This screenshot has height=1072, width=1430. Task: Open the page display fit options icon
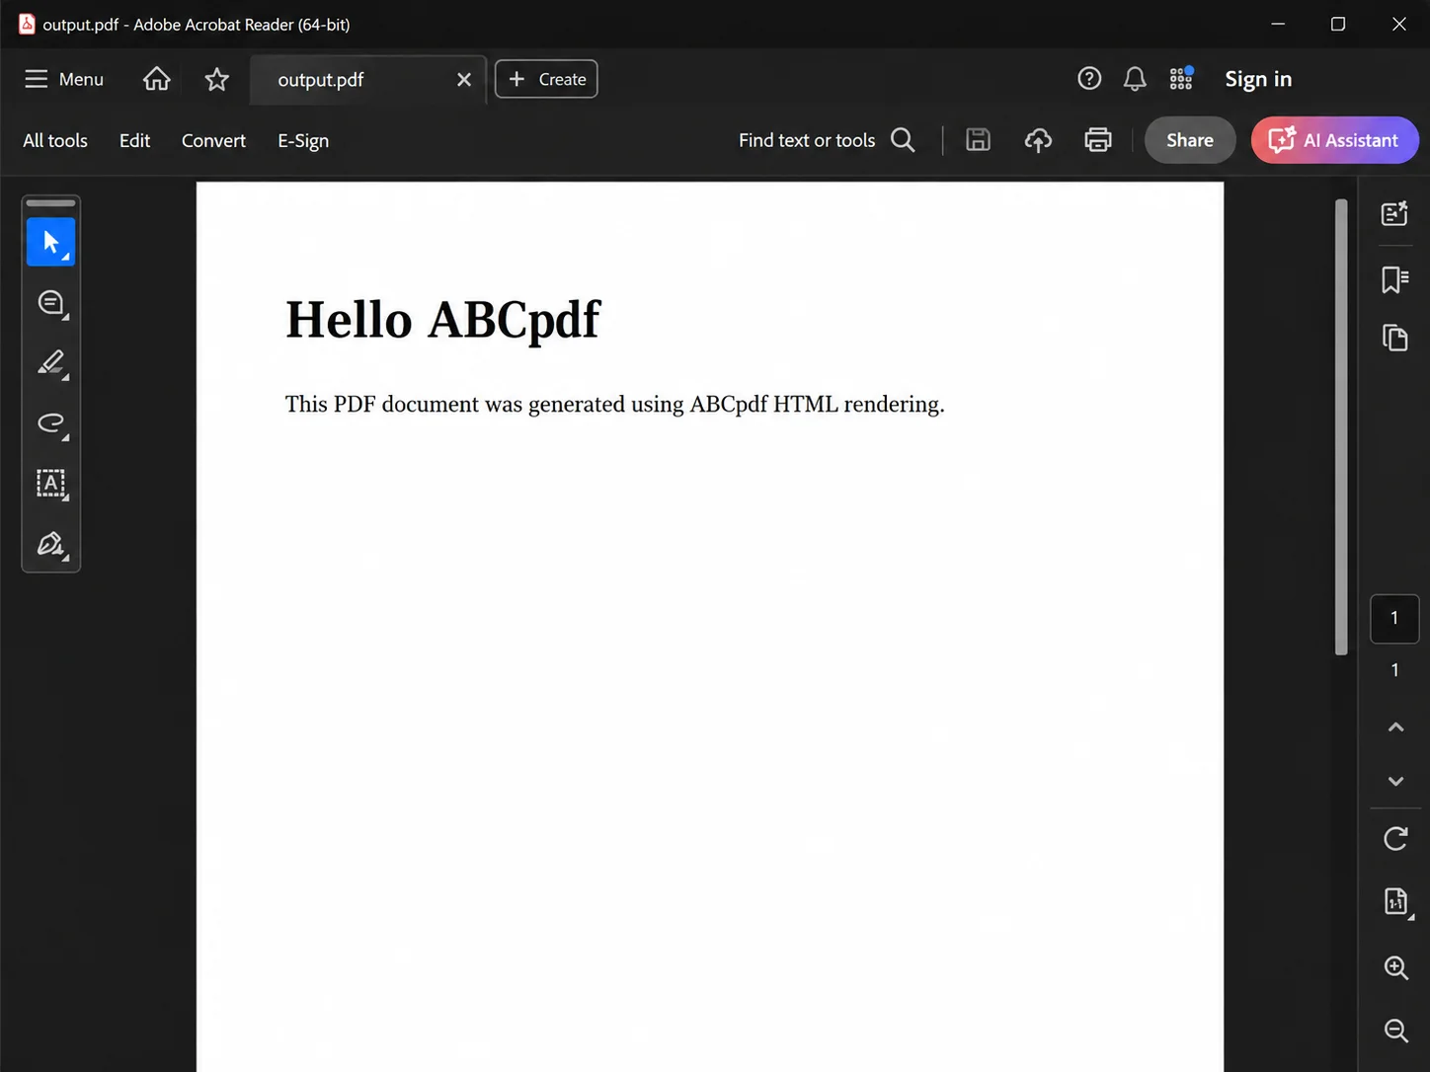[x=1396, y=901]
